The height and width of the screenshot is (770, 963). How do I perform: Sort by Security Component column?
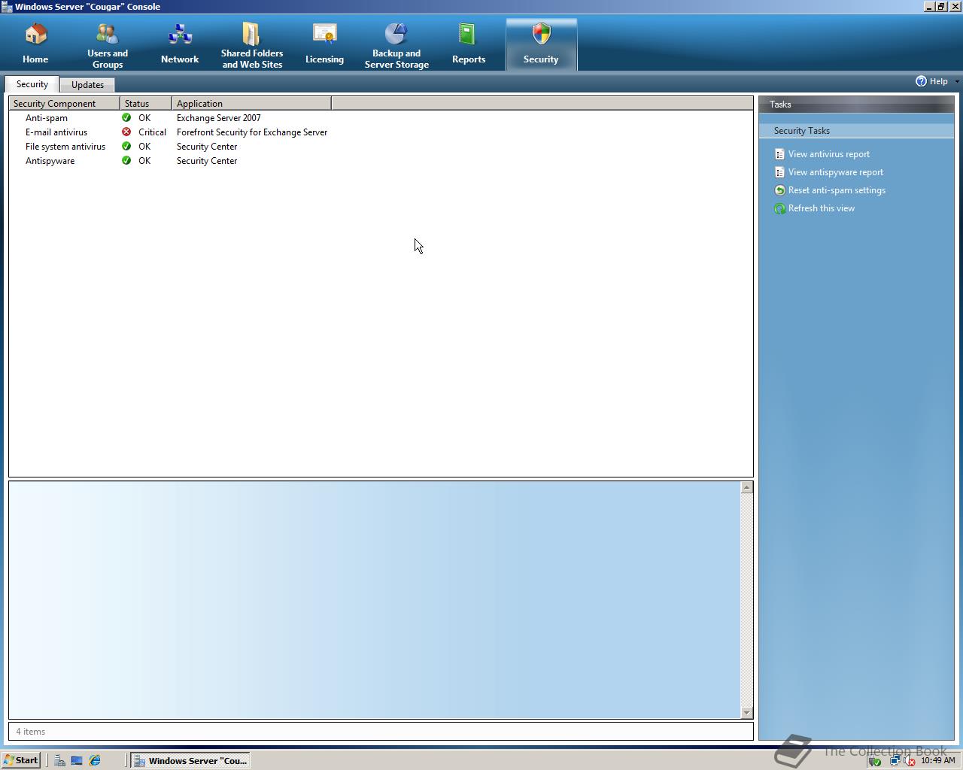(64, 104)
